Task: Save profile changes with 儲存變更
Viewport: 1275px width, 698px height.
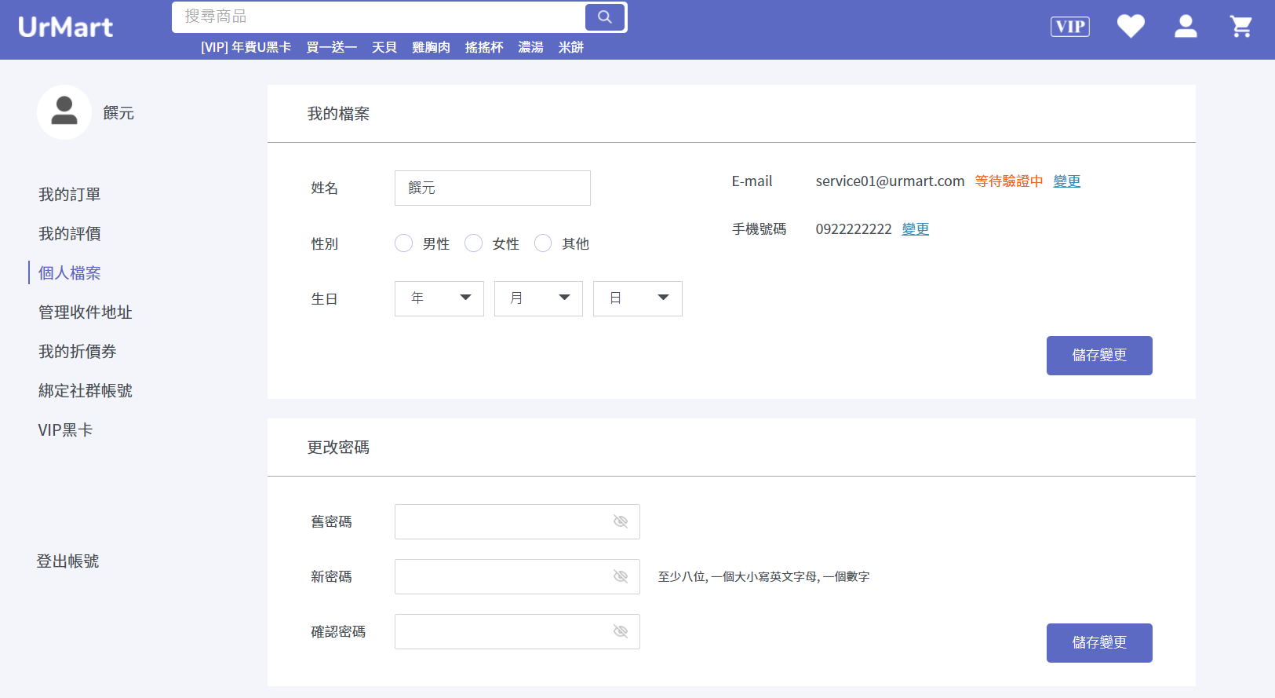Action: point(1099,356)
